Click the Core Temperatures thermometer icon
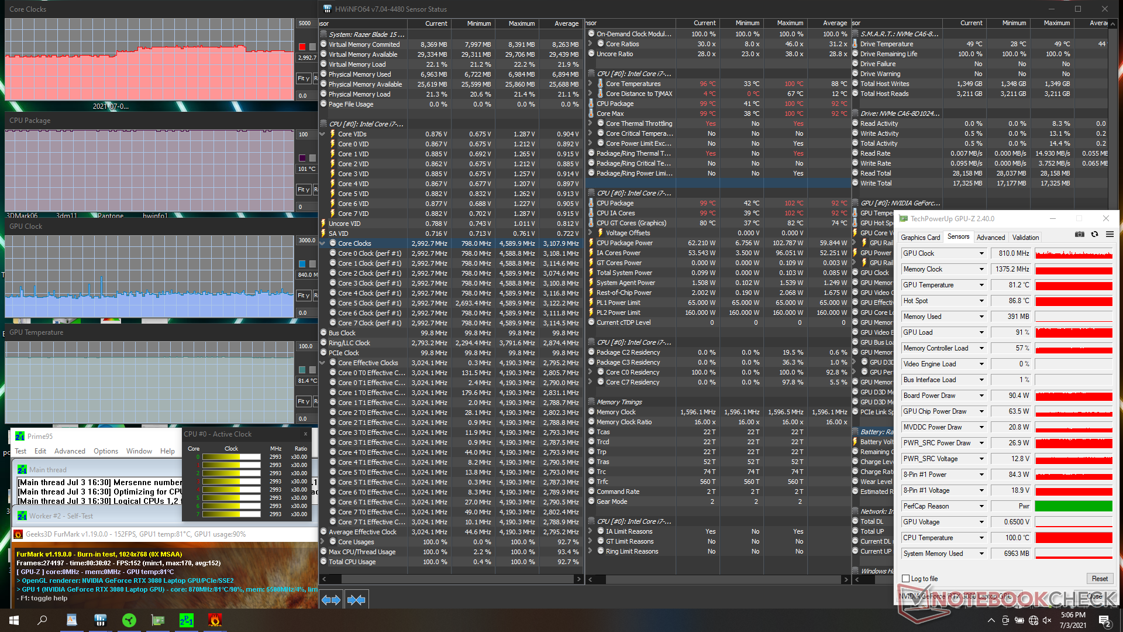Screen dimensions: 1123x632 600,84
